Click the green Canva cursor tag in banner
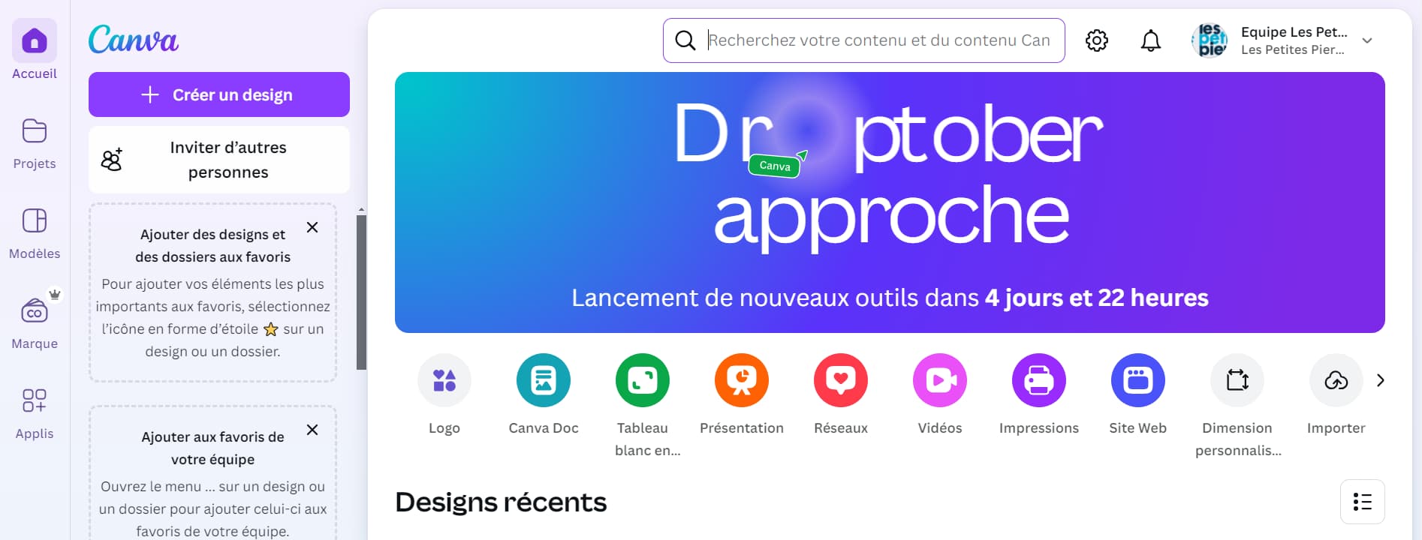 (775, 166)
